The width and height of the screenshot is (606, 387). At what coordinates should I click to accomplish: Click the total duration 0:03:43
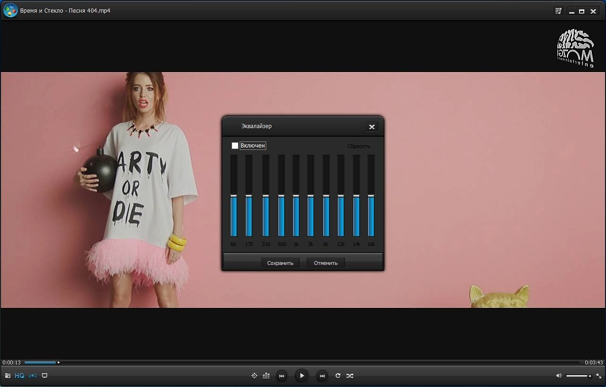[594, 362]
